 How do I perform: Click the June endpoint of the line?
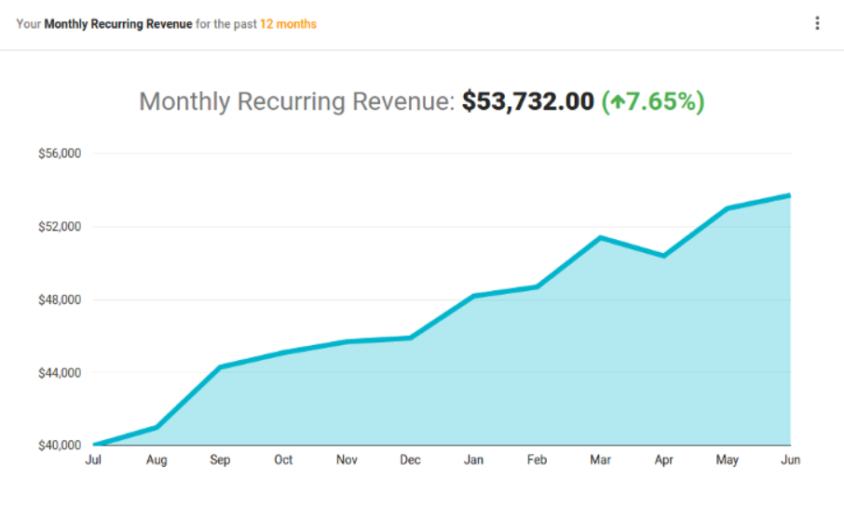(x=790, y=195)
